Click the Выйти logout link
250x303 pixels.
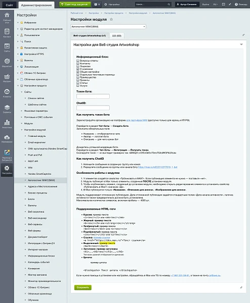(x=205, y=4)
